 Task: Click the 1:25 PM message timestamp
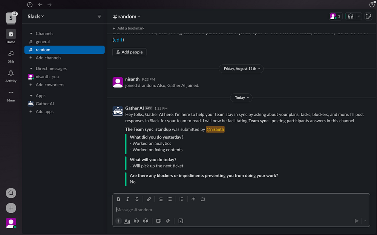[x=161, y=108]
